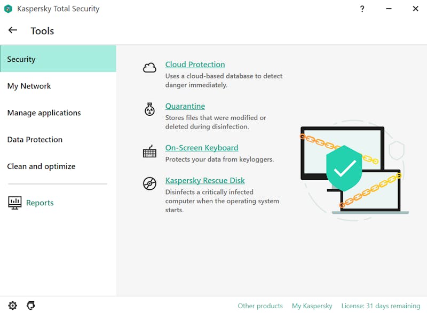Open the Cloud Protection link
Image resolution: width=427 pixels, height=313 pixels.
pos(195,65)
